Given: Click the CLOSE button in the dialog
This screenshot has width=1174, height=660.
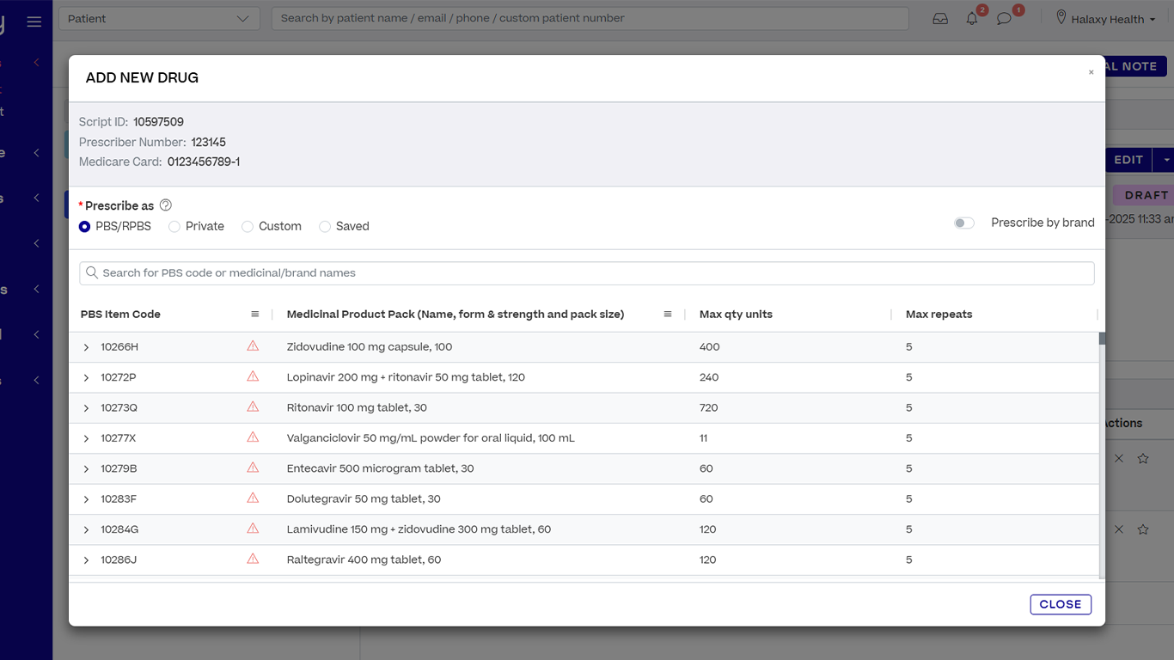Looking at the screenshot, I should 1061,604.
